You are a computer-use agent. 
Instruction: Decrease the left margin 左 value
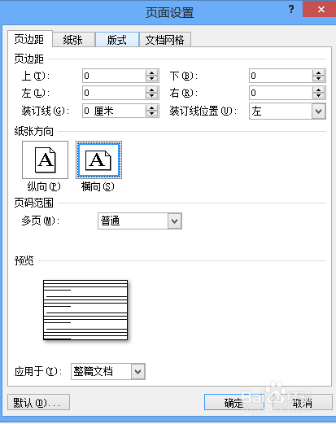pyautogui.click(x=151, y=96)
